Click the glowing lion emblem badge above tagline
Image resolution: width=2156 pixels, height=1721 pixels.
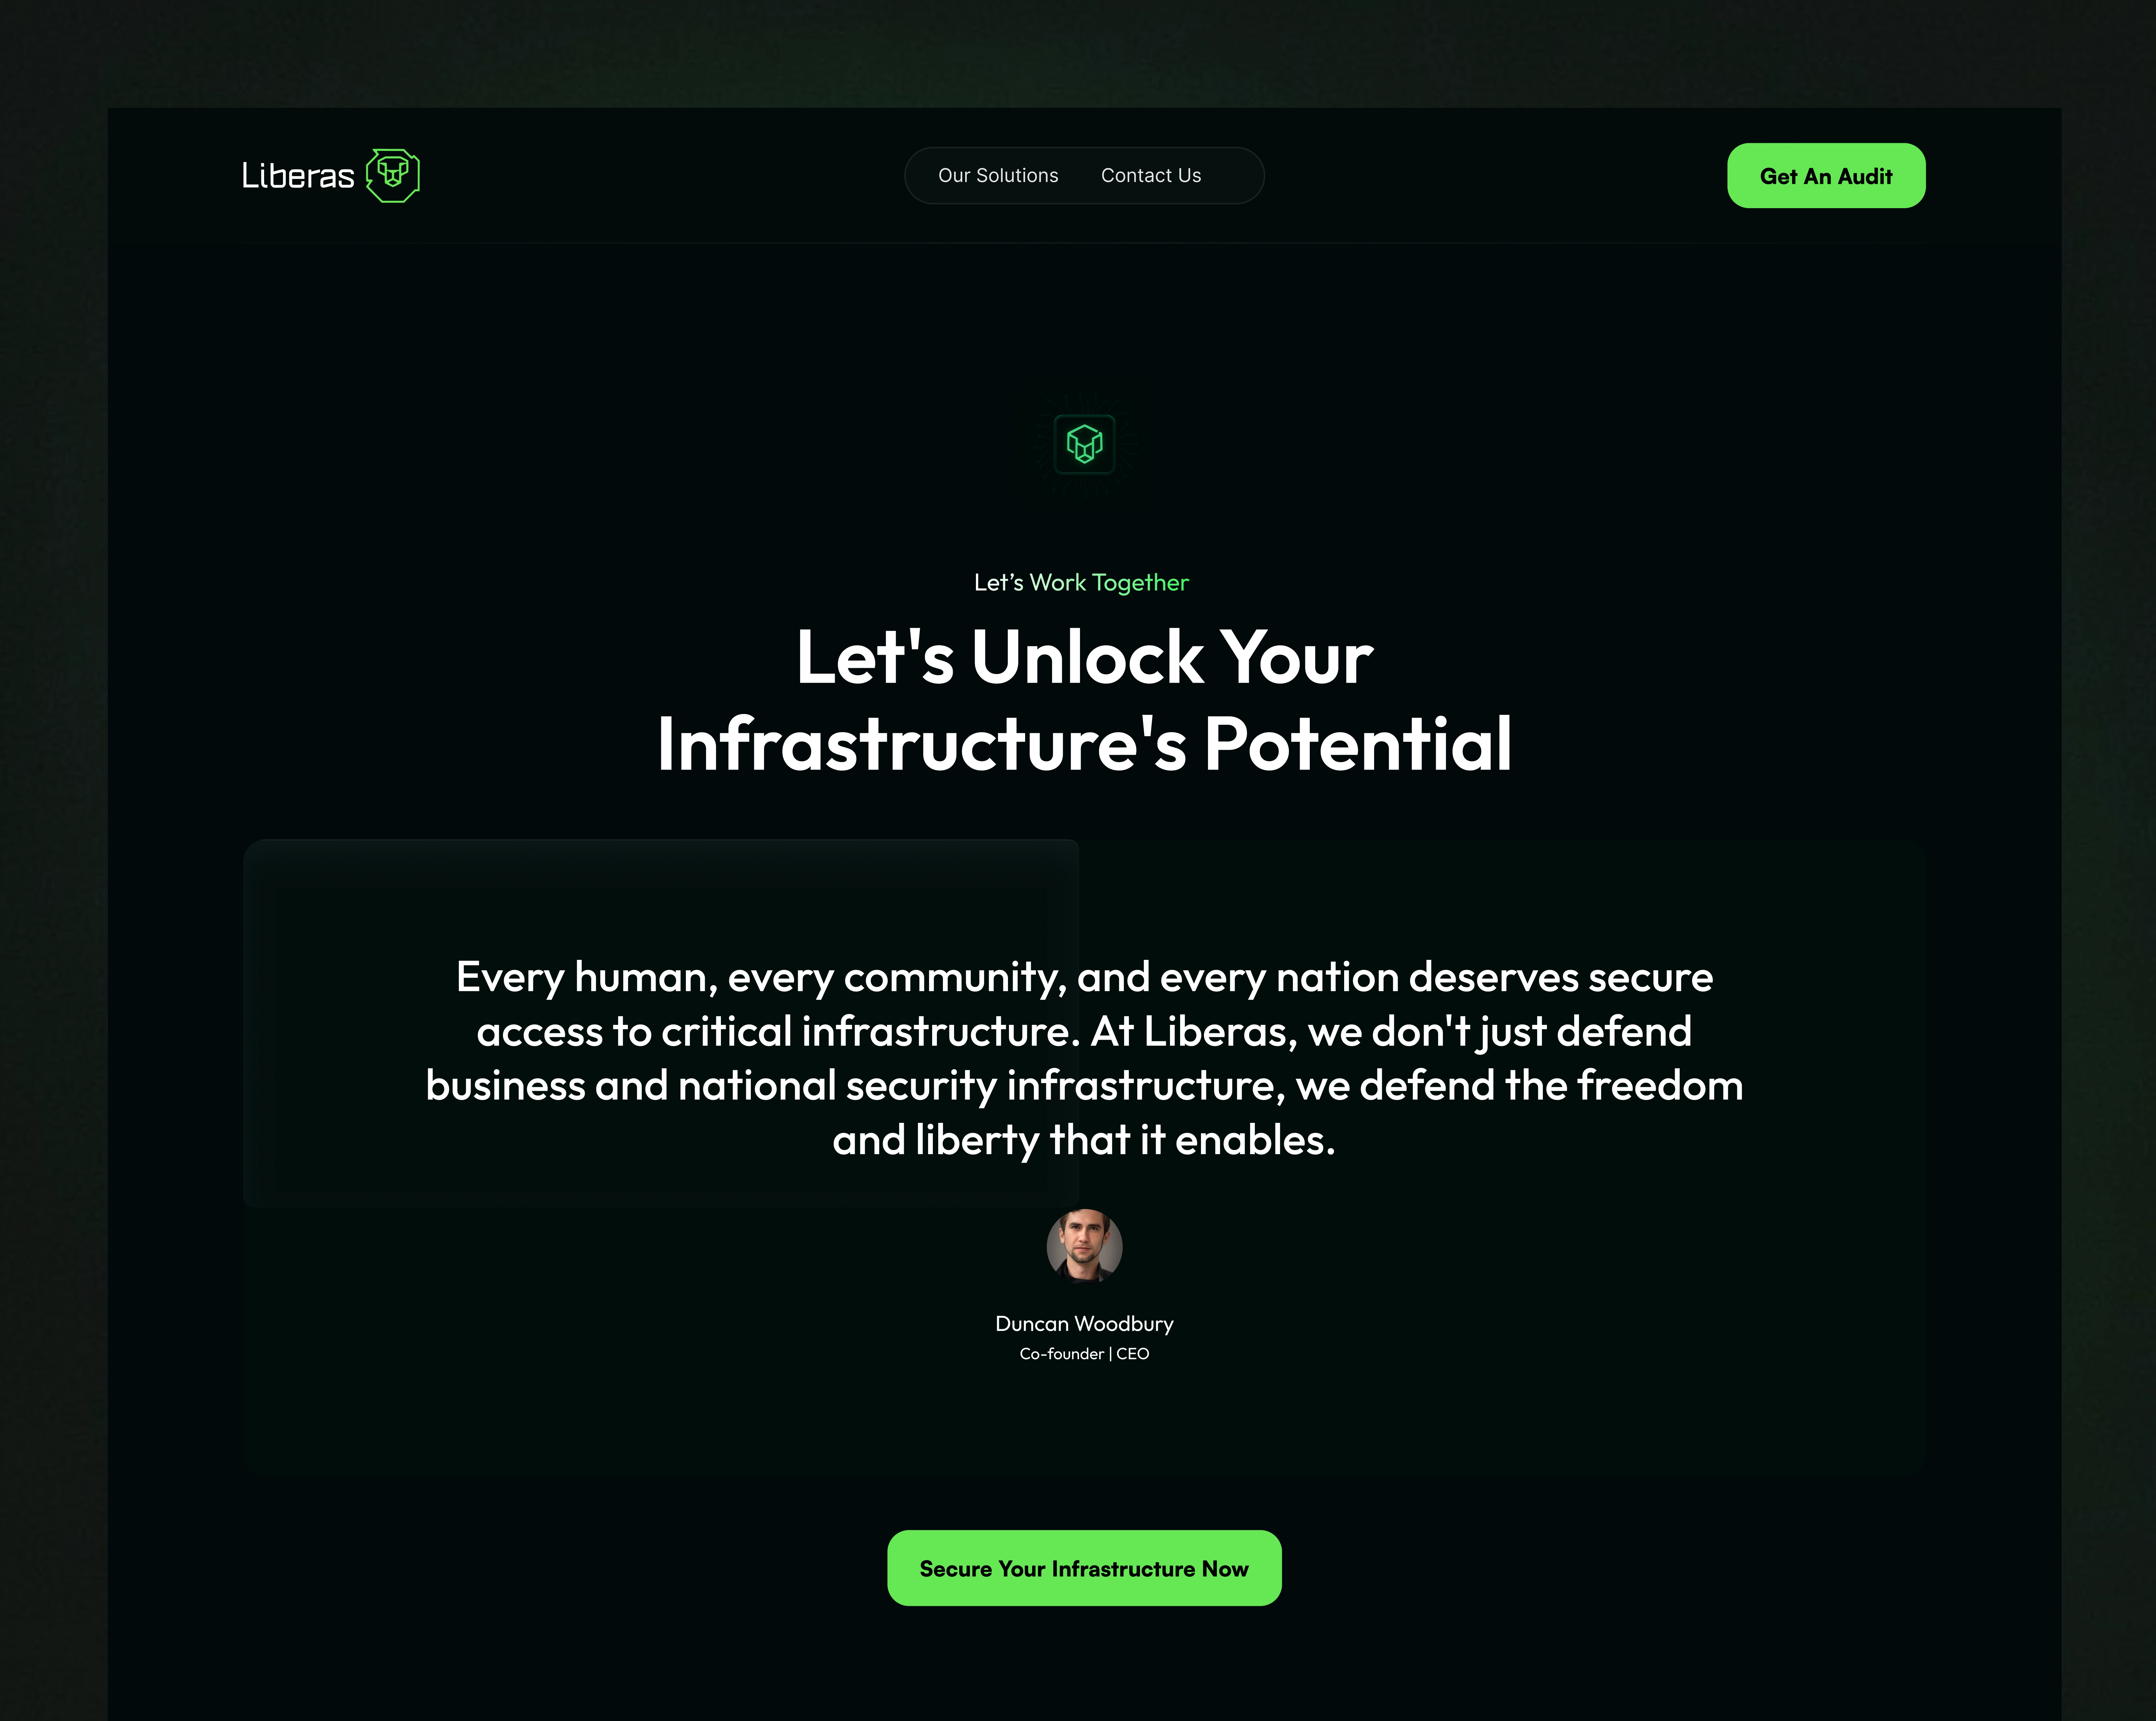[x=1084, y=444]
